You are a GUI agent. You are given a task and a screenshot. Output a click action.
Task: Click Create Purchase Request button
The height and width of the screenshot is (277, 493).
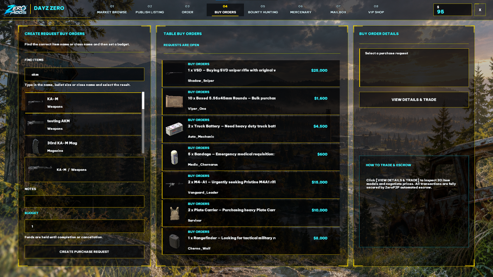click(84, 252)
